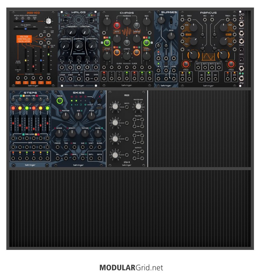Click the RANGE jack on the 2hp LFO
Viewport: 263px width, 274px height.
pos(242,24)
